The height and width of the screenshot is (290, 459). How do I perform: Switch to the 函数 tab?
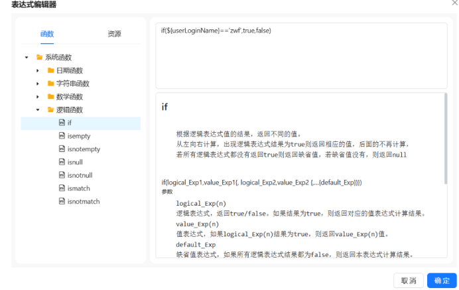click(x=47, y=34)
